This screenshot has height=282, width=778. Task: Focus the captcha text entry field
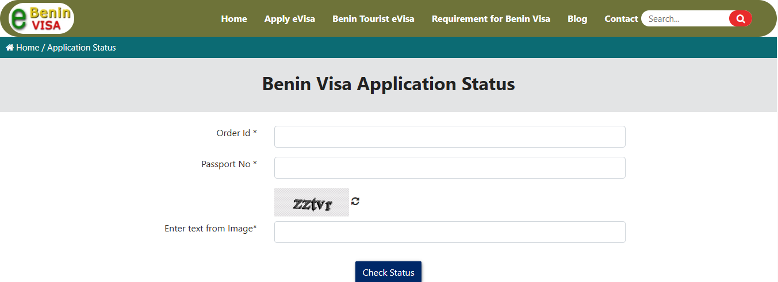tap(450, 232)
